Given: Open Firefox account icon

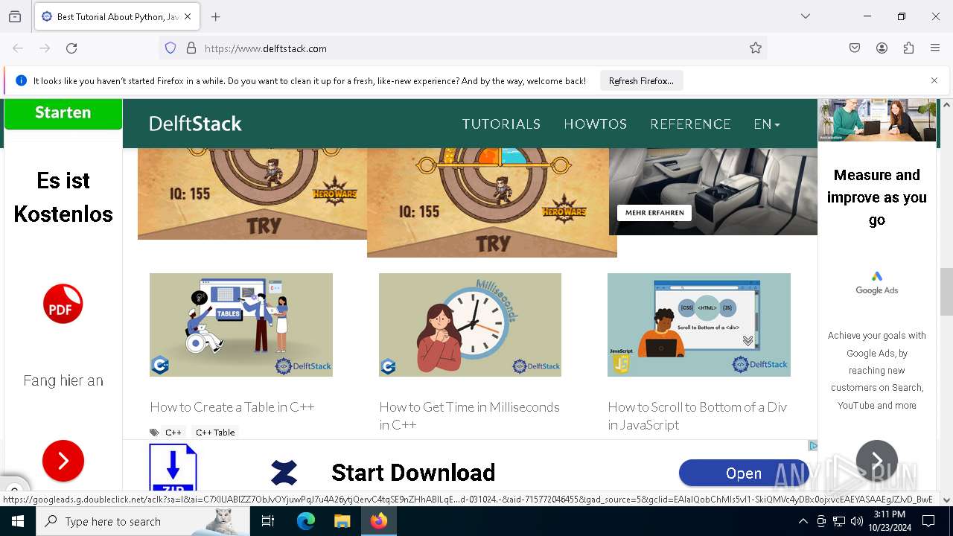Looking at the screenshot, I should pyautogui.click(x=882, y=48).
